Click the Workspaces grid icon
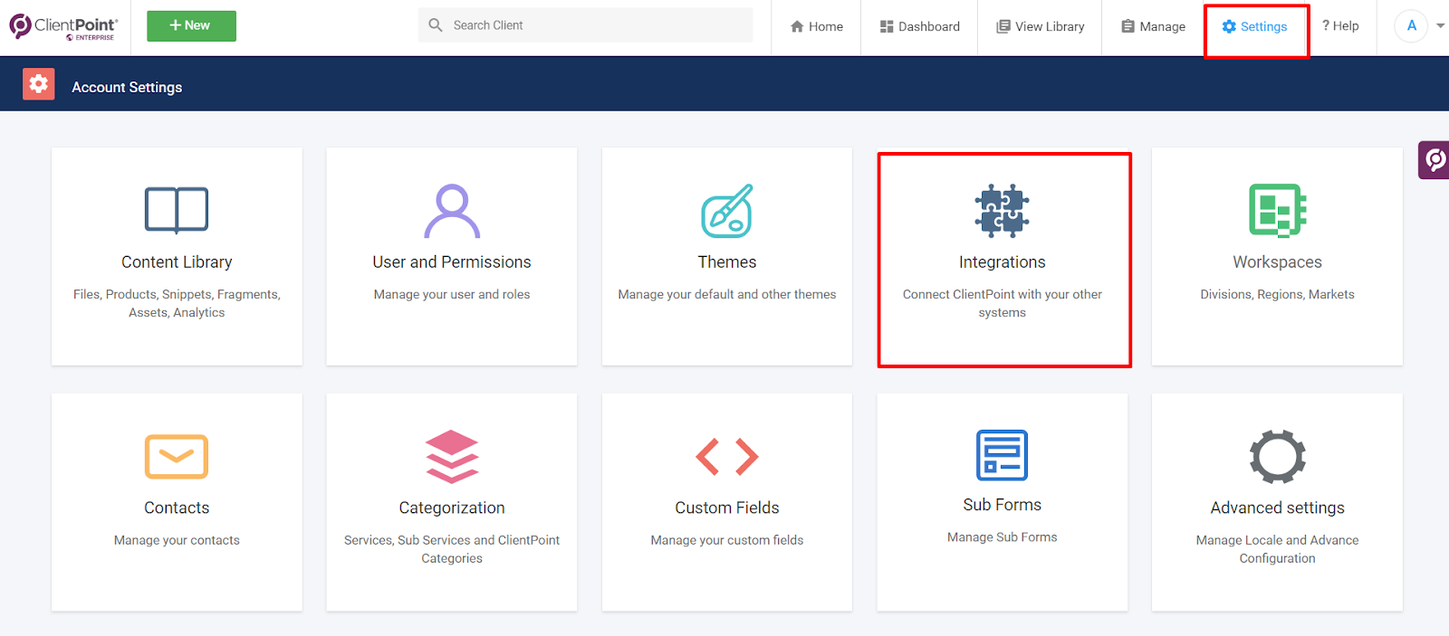 tap(1278, 211)
